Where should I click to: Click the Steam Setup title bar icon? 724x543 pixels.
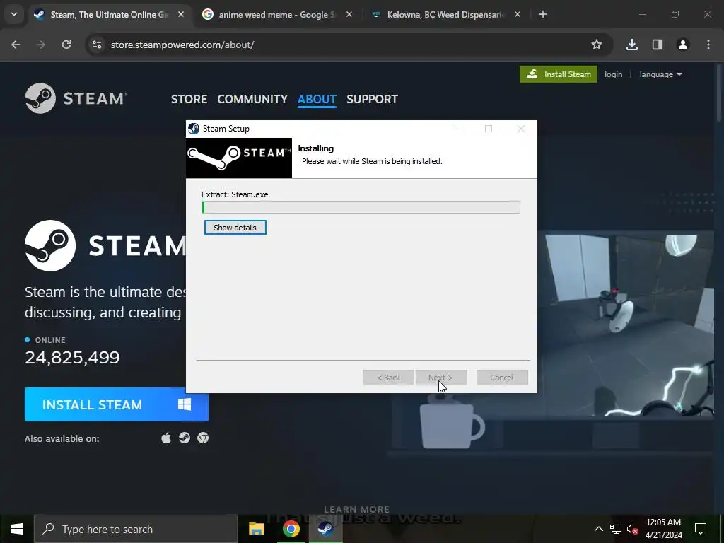[x=194, y=129]
